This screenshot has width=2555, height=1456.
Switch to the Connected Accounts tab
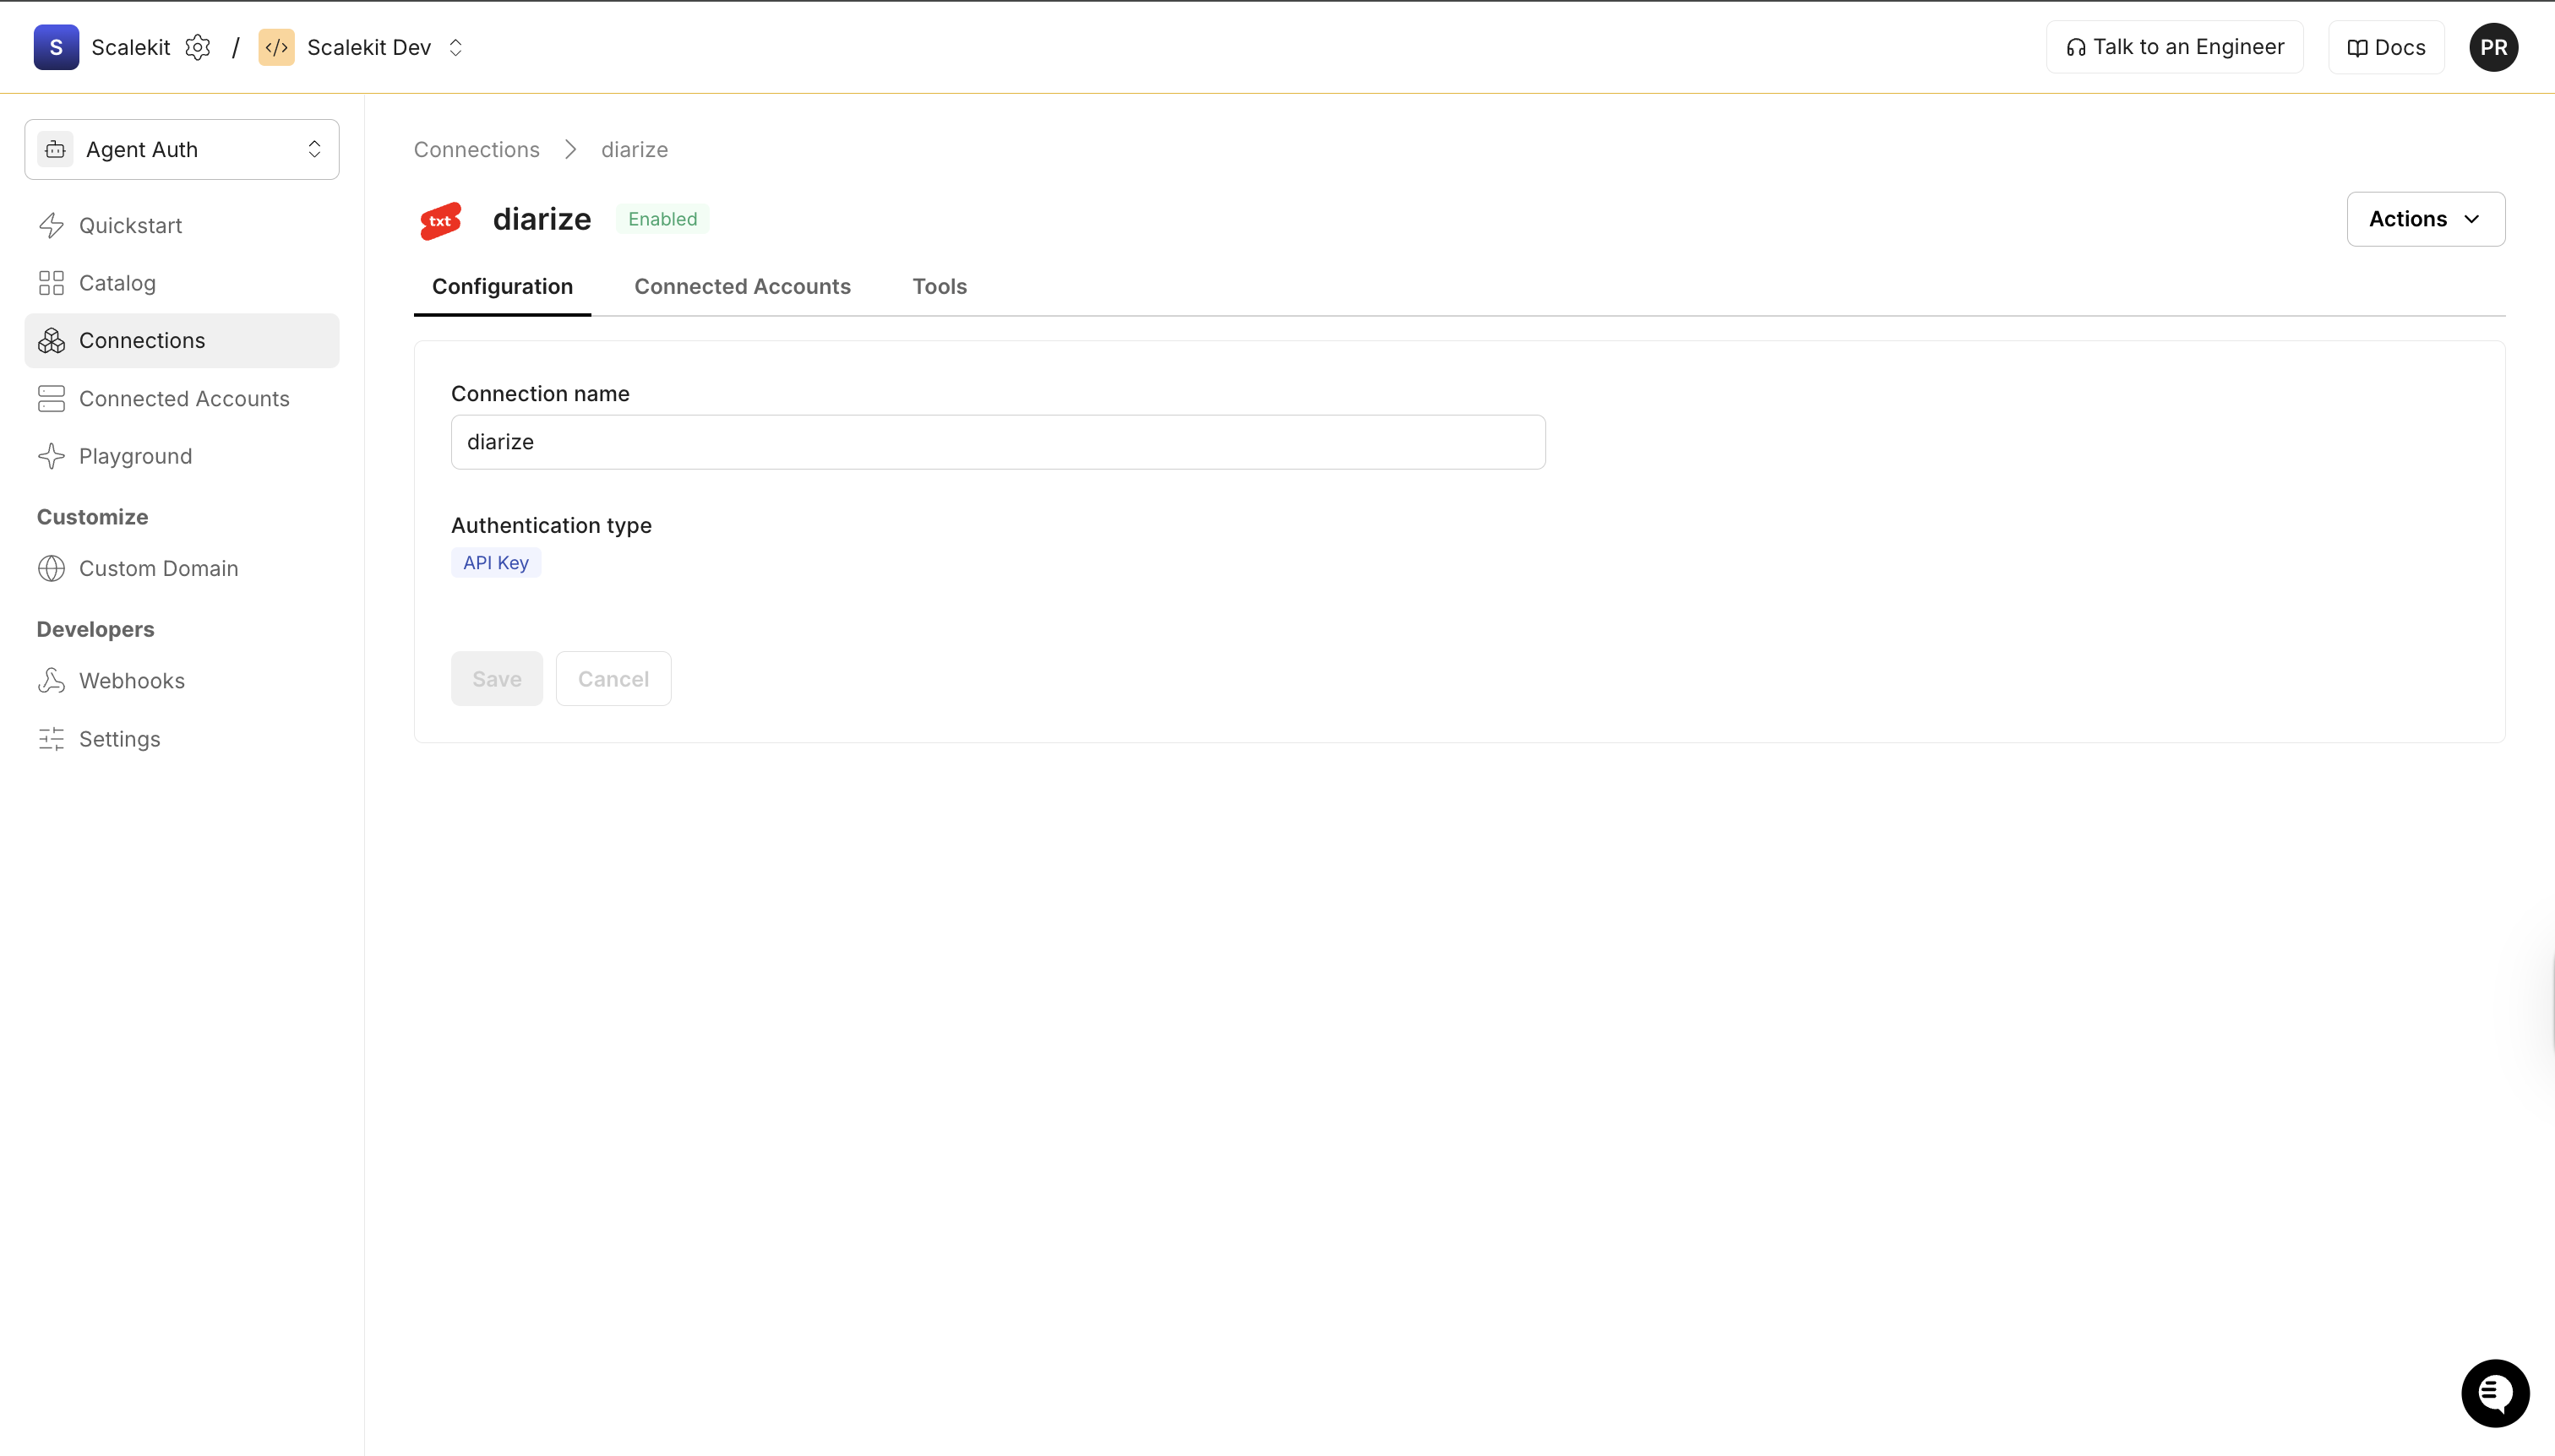tap(741, 287)
